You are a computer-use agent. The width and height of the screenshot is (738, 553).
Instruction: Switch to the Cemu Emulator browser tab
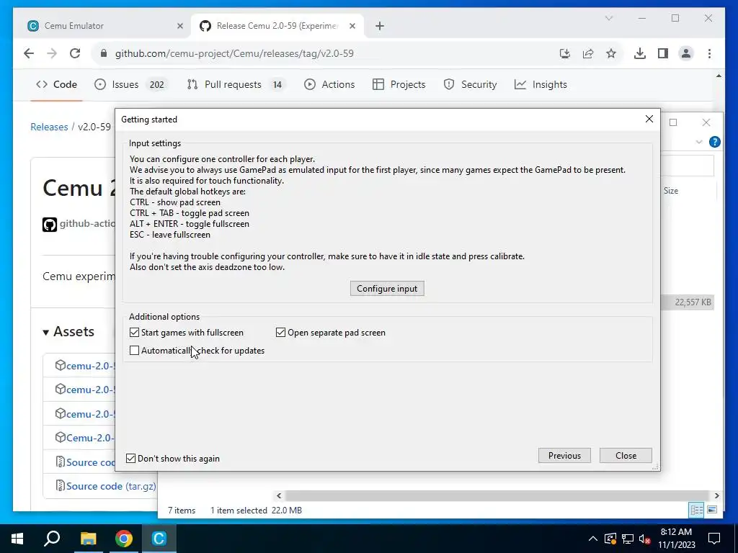coord(105,26)
